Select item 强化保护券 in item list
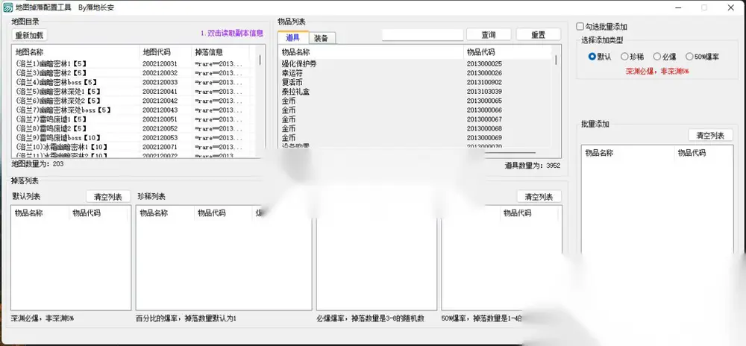Screen dimensions: 746x346 [415, 63]
